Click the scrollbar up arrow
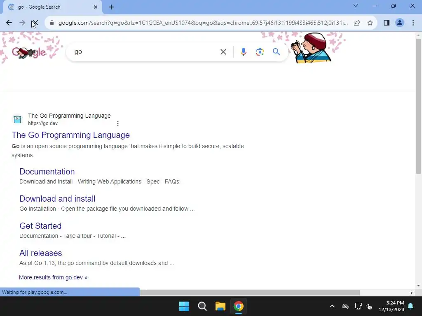This screenshot has width=422, height=316. [x=418, y=35]
